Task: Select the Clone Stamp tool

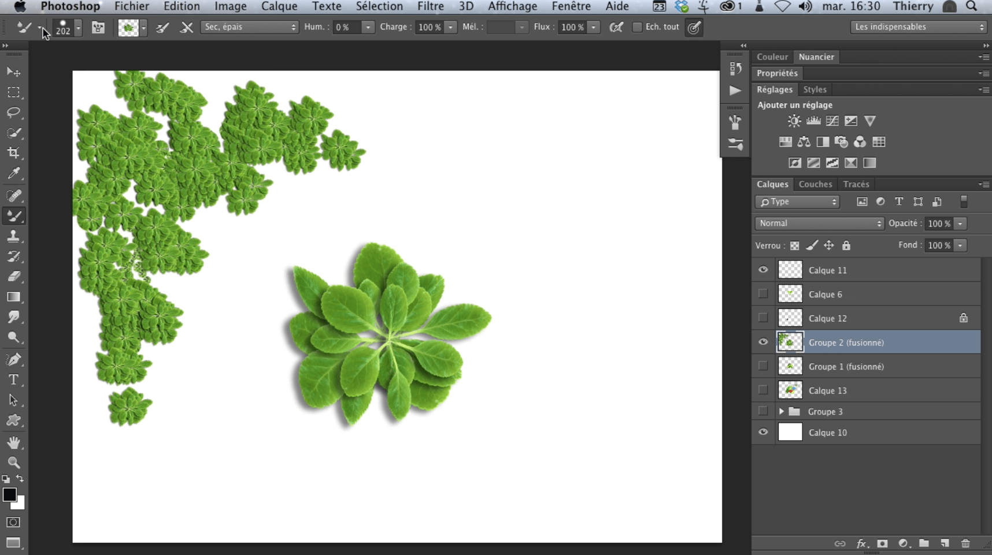Action: [x=13, y=236]
